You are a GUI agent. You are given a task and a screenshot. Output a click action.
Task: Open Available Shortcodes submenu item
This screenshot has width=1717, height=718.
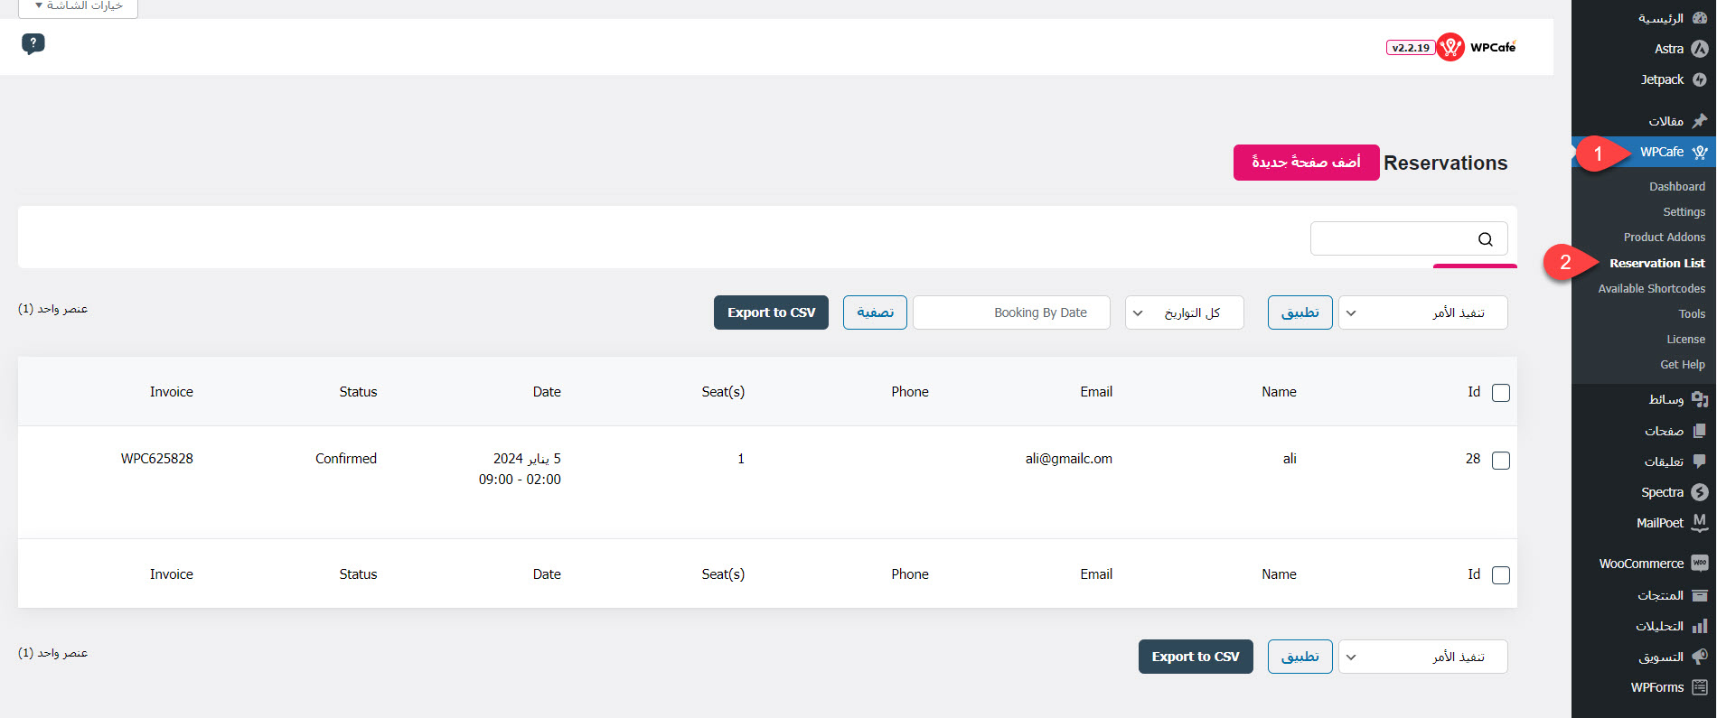click(1651, 289)
